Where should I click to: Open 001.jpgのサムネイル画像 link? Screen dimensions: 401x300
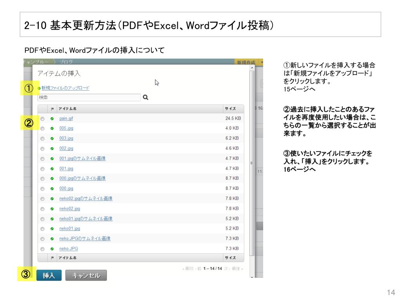tap(82, 158)
